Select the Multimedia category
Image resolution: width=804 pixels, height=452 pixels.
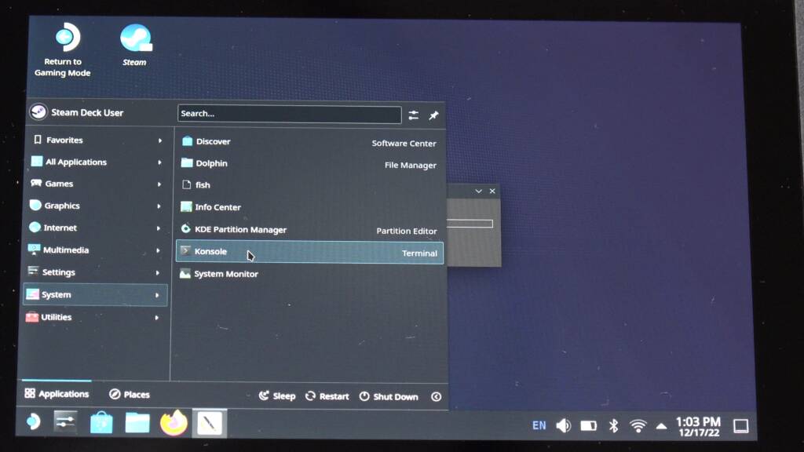click(x=96, y=250)
